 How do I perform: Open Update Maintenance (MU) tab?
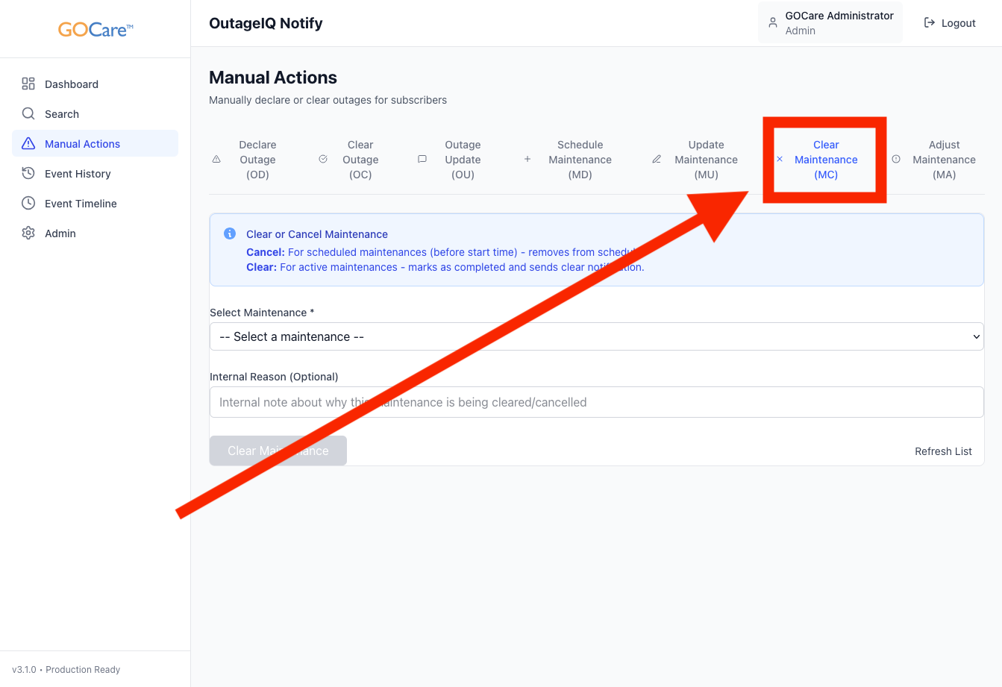point(706,160)
